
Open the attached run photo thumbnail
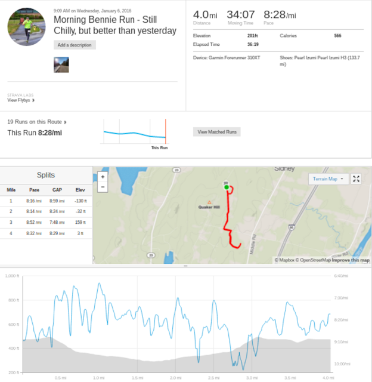pos(61,65)
